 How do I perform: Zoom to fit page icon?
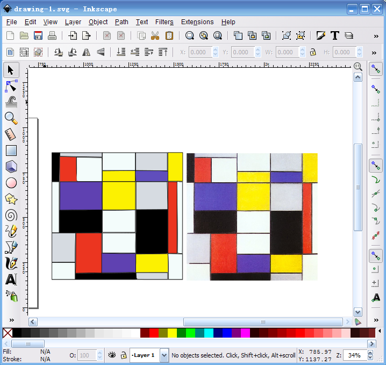click(x=218, y=35)
